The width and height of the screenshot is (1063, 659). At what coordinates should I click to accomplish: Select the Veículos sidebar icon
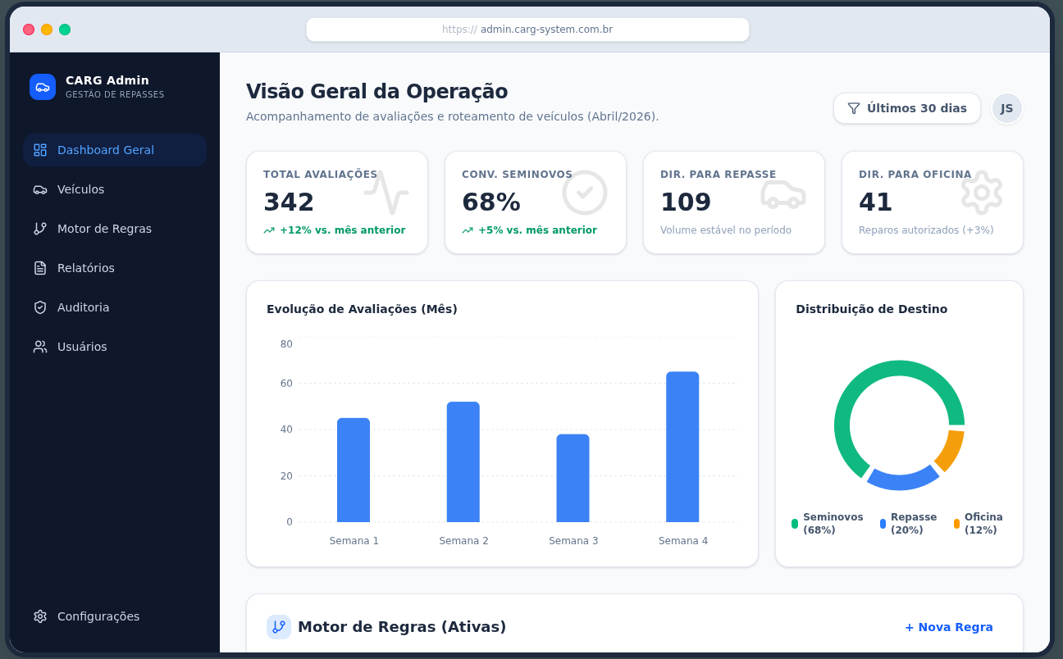pyautogui.click(x=39, y=189)
